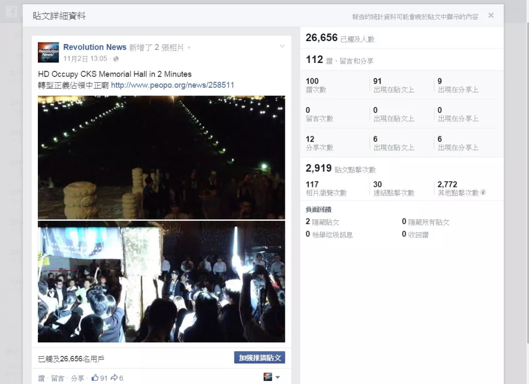Click the Revolution News page name
Image resolution: width=529 pixels, height=384 pixels.
[95, 47]
